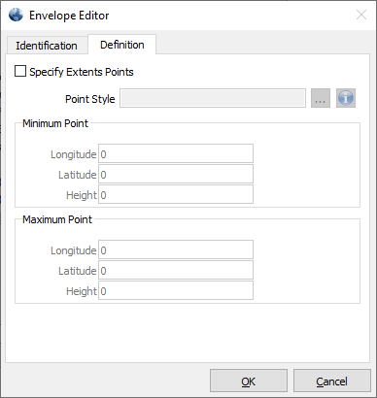Click the Maximum Point group label

click(57, 219)
